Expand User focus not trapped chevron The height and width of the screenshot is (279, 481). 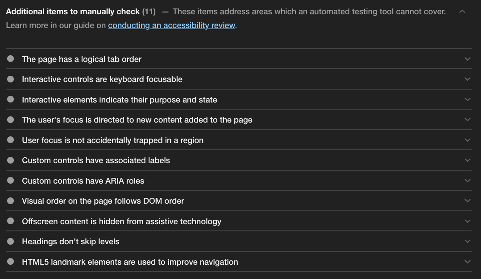[468, 140]
